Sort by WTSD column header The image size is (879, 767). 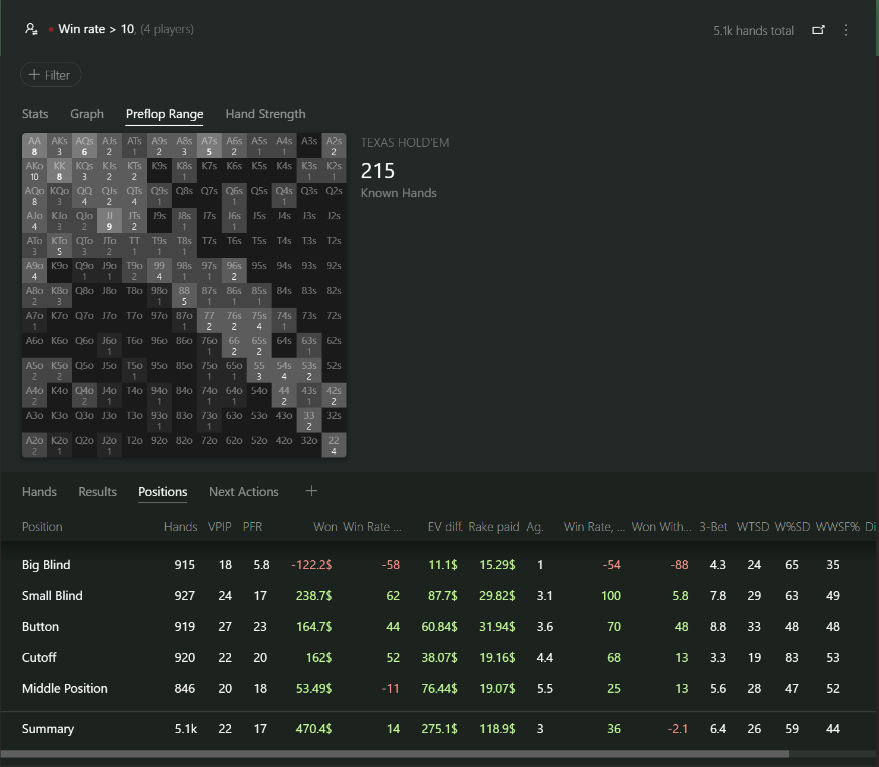coord(753,527)
